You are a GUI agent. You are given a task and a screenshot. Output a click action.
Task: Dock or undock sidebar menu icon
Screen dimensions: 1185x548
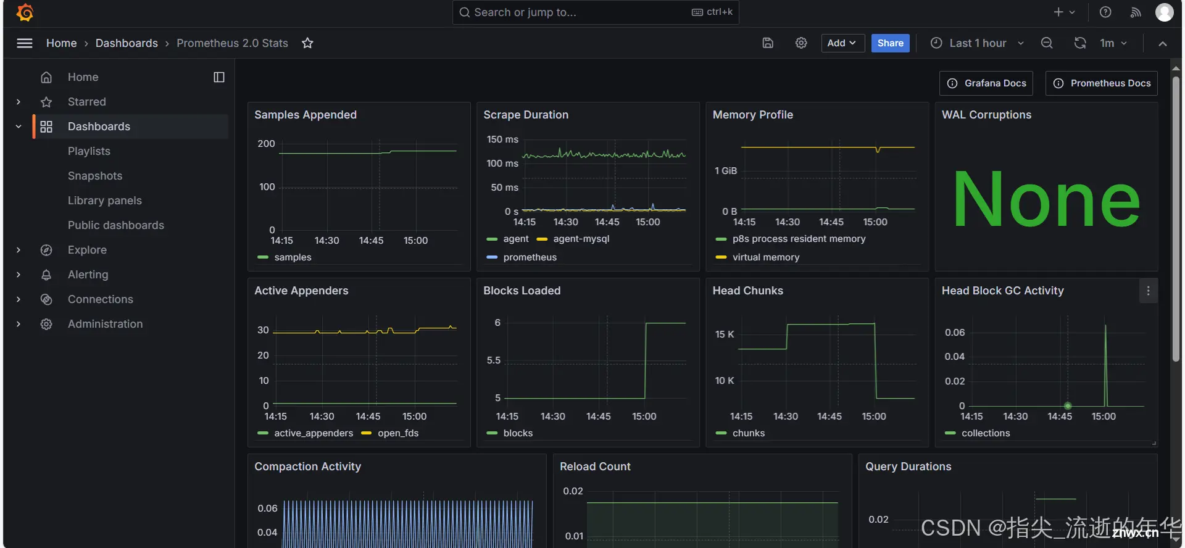[x=219, y=77]
